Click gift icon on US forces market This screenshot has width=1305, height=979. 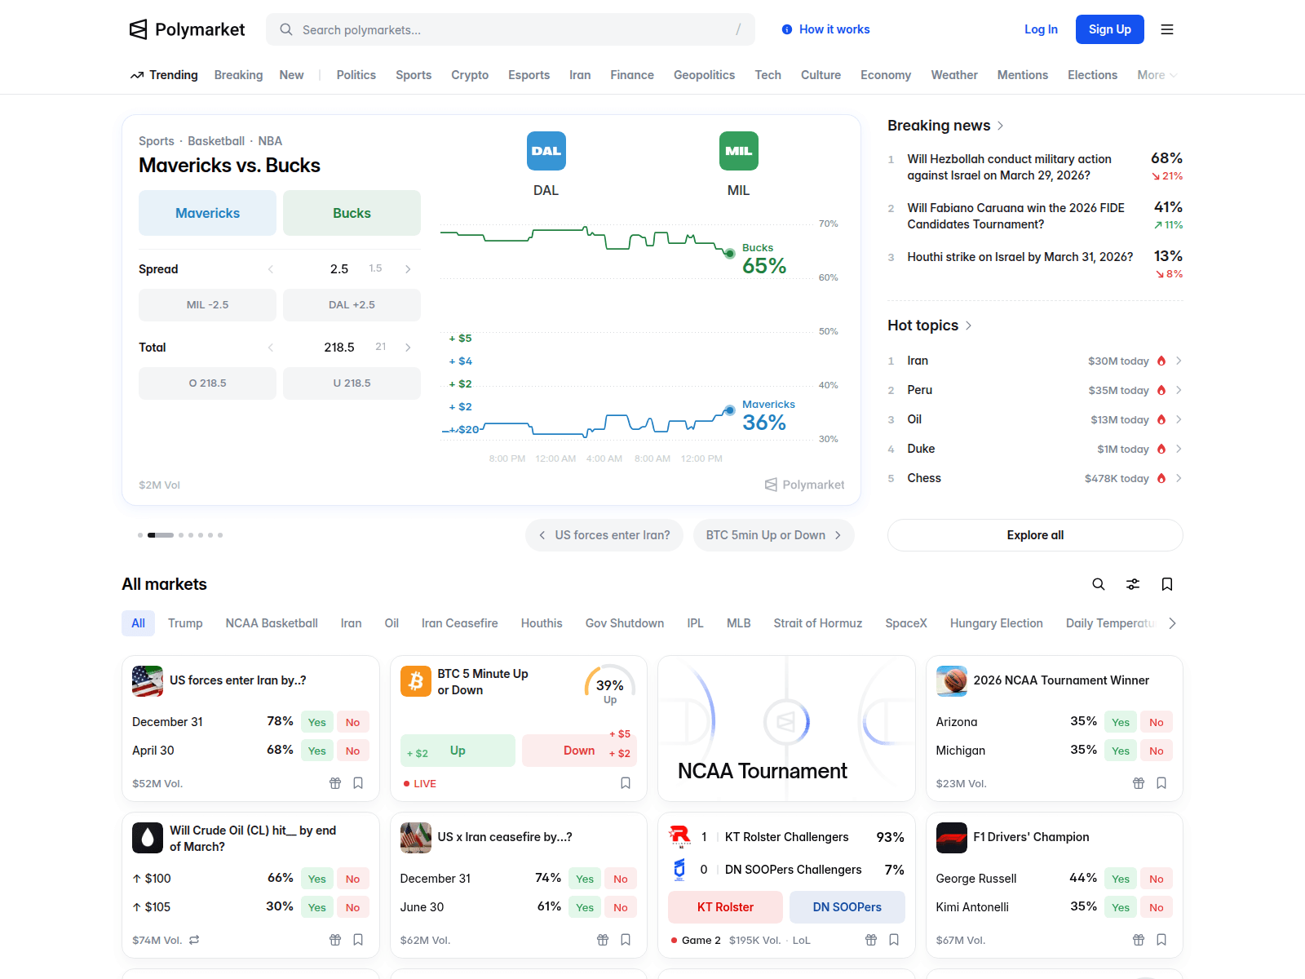(335, 783)
